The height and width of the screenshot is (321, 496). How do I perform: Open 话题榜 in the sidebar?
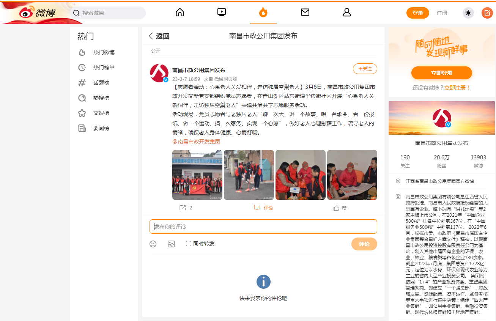(101, 83)
